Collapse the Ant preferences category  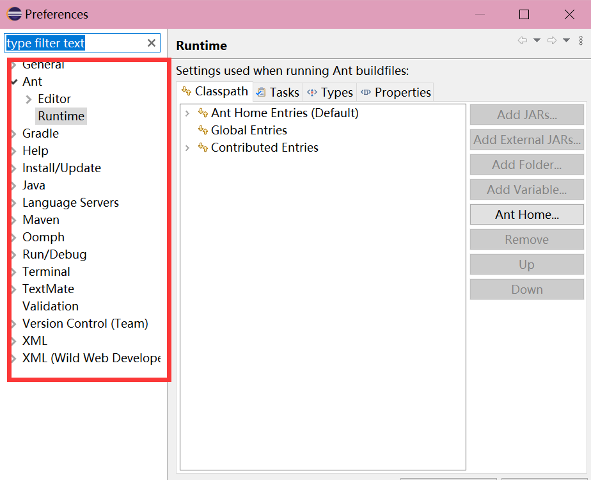13,82
